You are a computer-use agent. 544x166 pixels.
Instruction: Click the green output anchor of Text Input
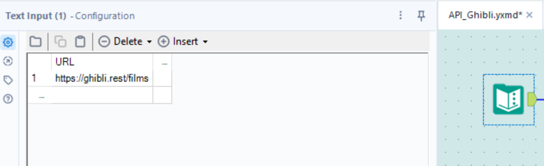(x=532, y=99)
